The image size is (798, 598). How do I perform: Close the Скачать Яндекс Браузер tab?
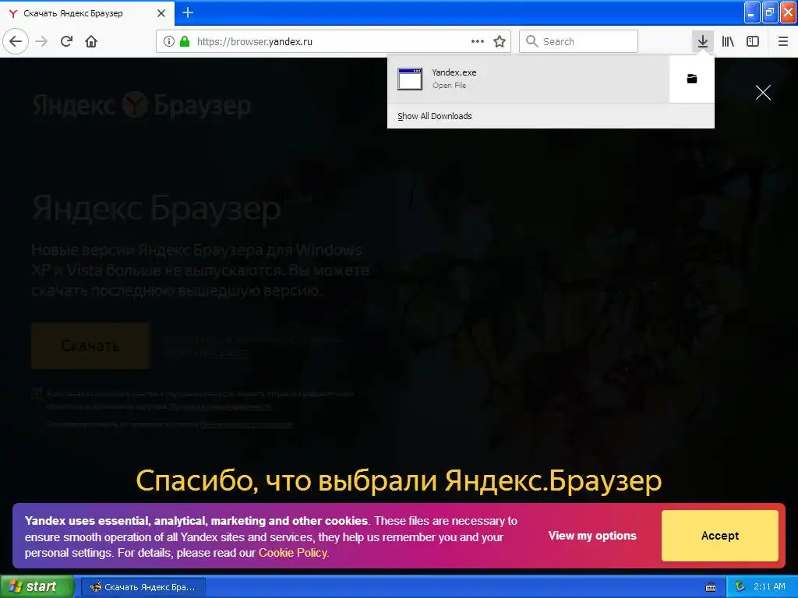[x=161, y=13]
